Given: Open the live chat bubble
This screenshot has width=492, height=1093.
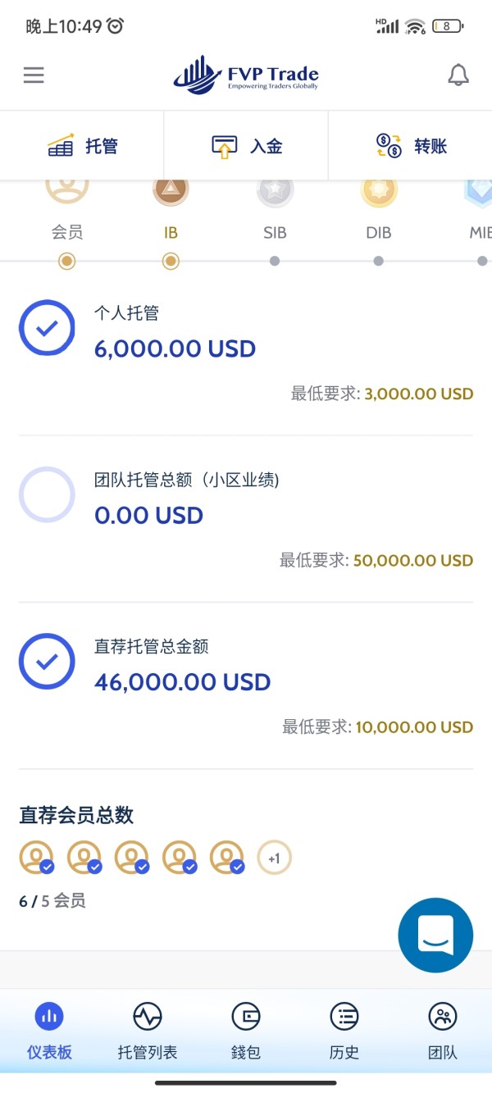Looking at the screenshot, I should click(435, 936).
